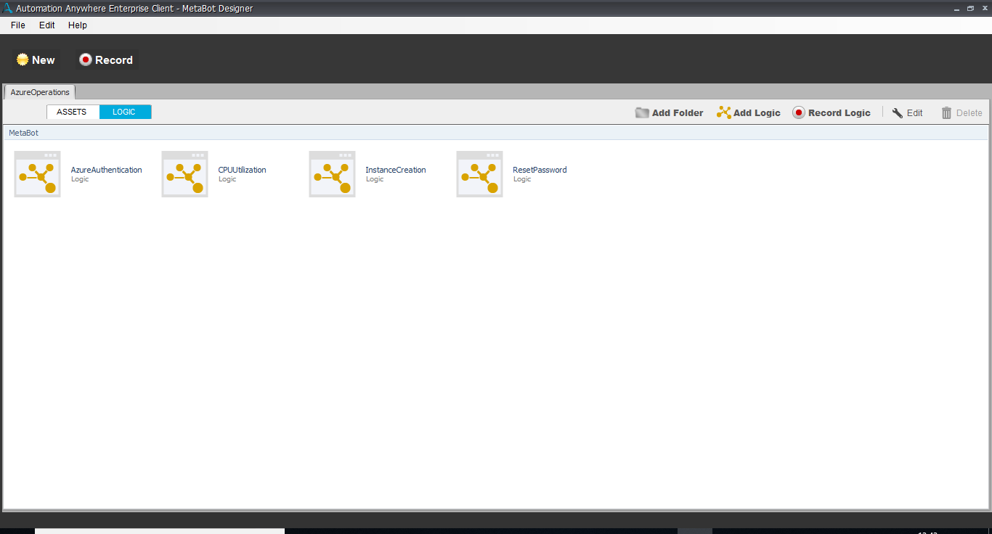Image resolution: width=992 pixels, height=534 pixels.
Task: Click the Record Logic red dot icon
Action: (799, 112)
